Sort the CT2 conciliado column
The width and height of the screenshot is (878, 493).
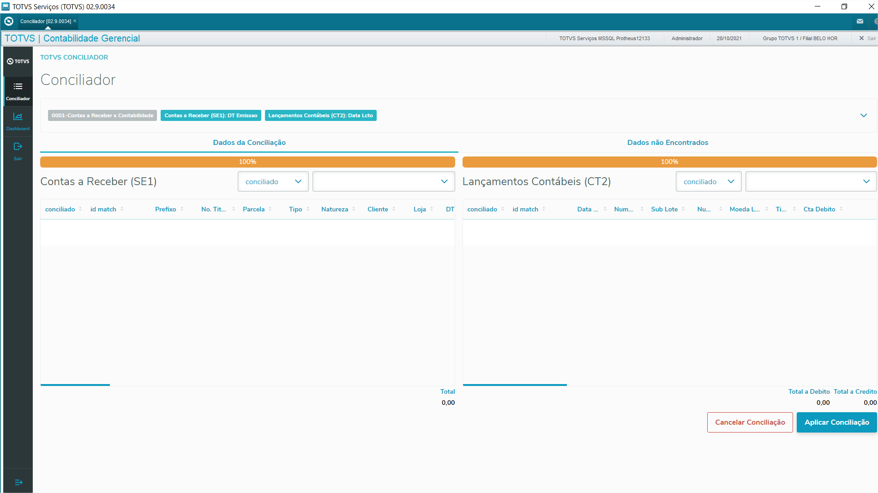(x=503, y=209)
